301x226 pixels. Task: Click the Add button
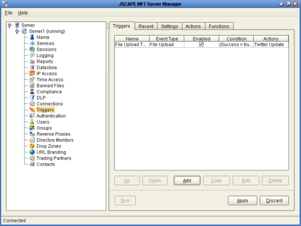tap(187, 180)
